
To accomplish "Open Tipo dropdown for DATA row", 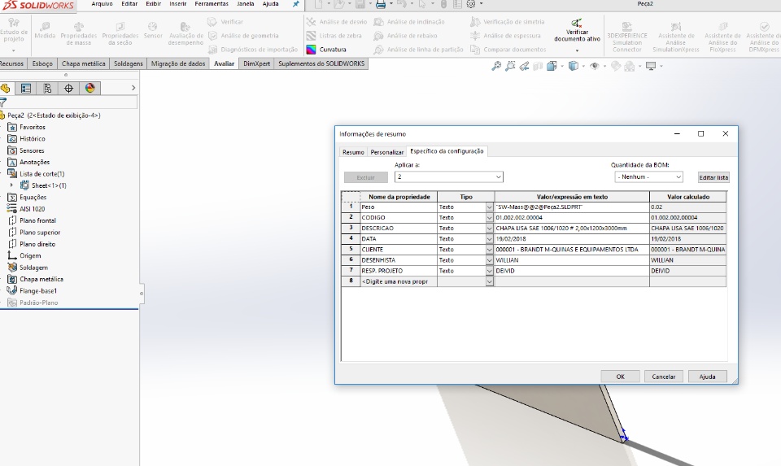I will (489, 239).
